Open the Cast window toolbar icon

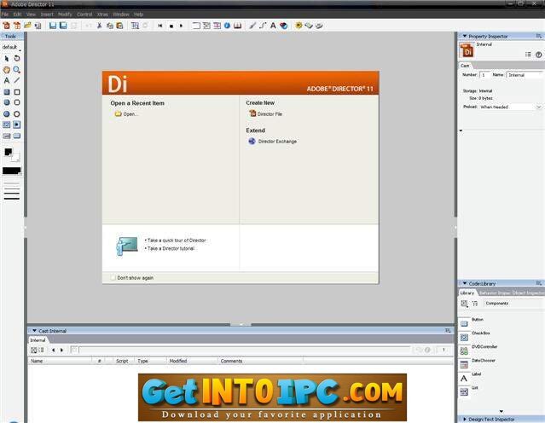[x=206, y=26]
